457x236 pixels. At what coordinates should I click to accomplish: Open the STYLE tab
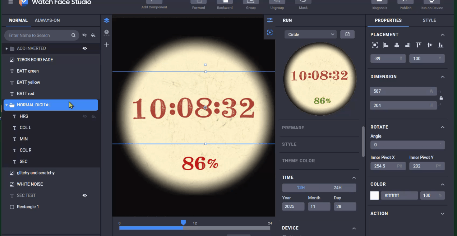(x=429, y=20)
